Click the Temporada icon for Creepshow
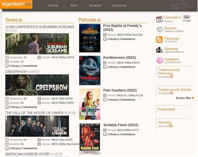Viewport: 198px width, 157px height. pyautogui.click(x=7, y=99)
